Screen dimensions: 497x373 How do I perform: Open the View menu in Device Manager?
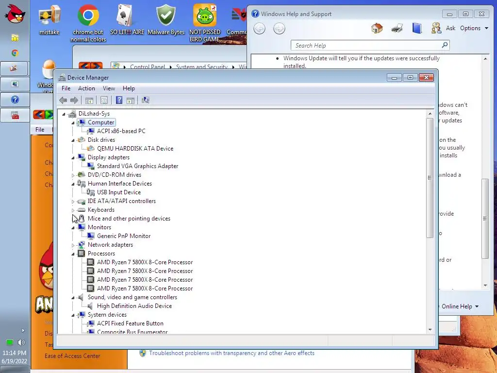tap(109, 88)
